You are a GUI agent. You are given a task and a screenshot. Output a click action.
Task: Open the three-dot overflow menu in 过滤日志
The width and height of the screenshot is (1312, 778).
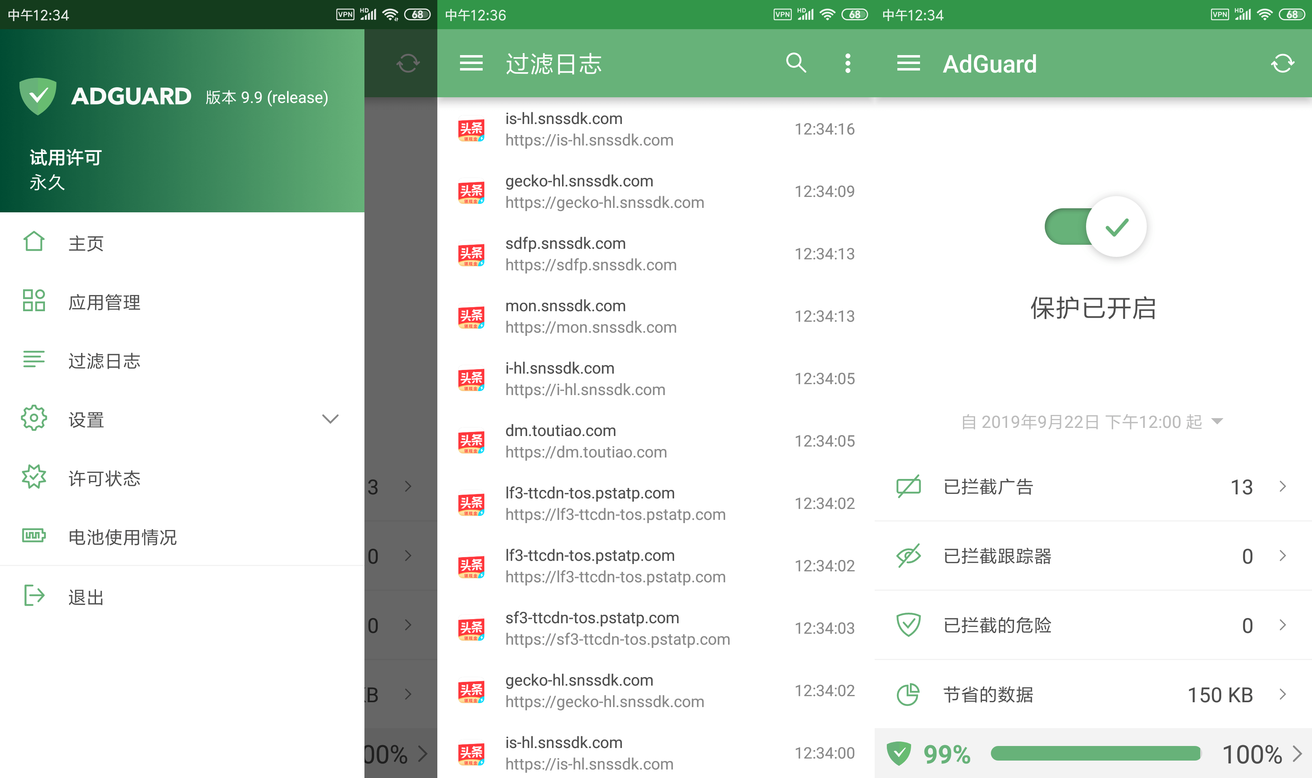pos(848,64)
